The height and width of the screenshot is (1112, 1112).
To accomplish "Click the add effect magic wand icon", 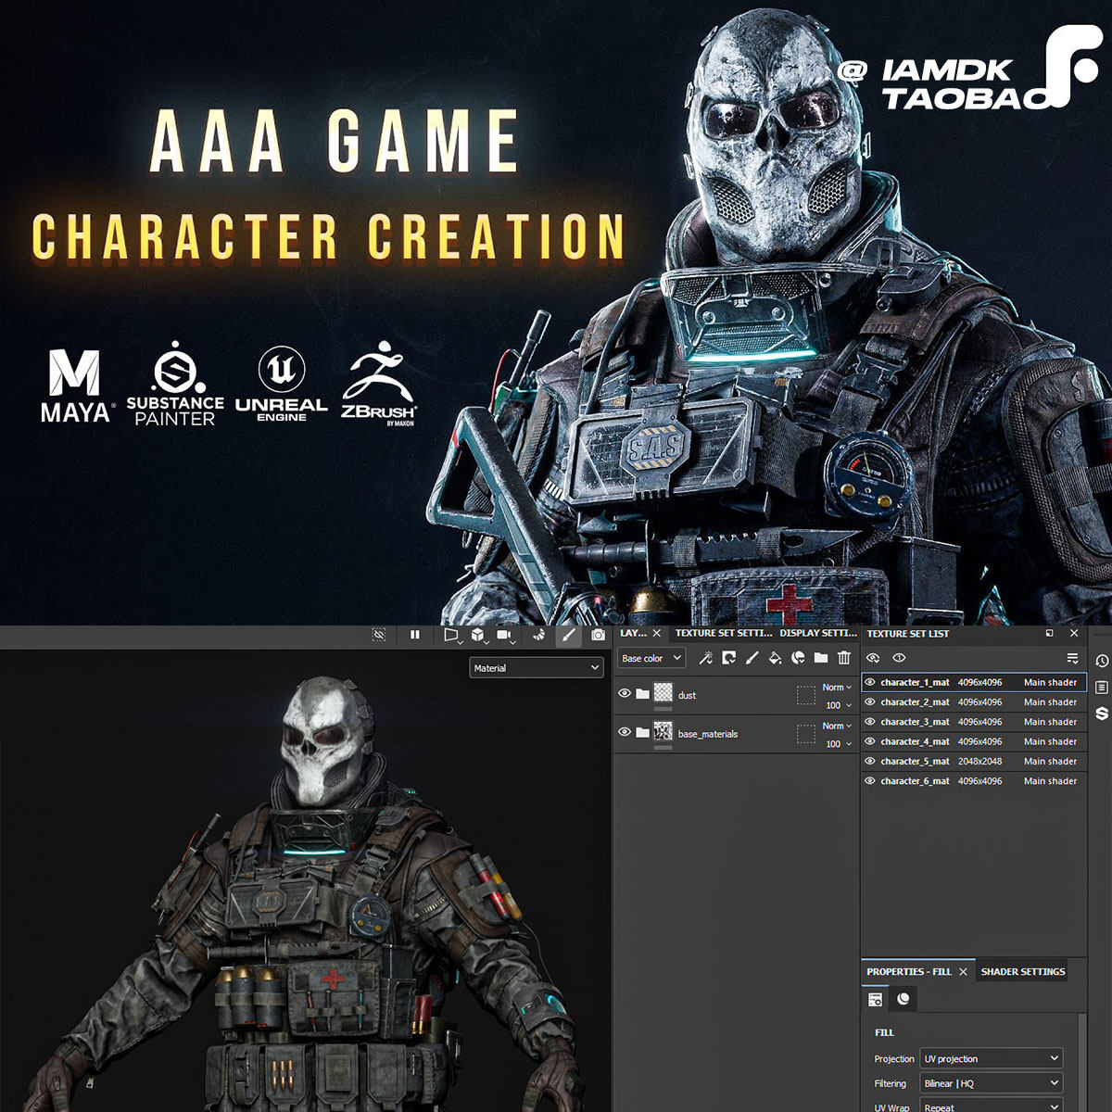I will (705, 658).
